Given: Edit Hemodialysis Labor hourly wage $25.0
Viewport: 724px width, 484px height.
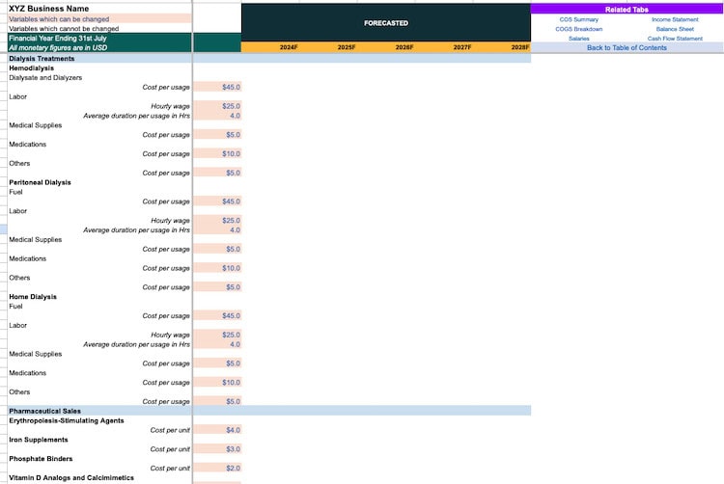Looking at the screenshot, I should [x=217, y=106].
